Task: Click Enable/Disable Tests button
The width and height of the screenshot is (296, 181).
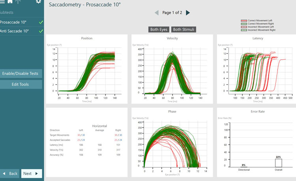Action: click(x=21, y=73)
